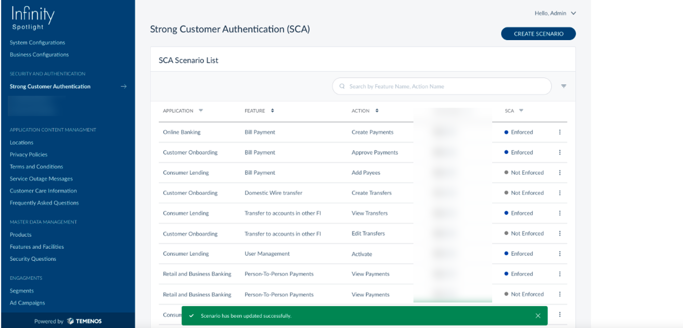Open Security Questions in the sidebar

33,259
